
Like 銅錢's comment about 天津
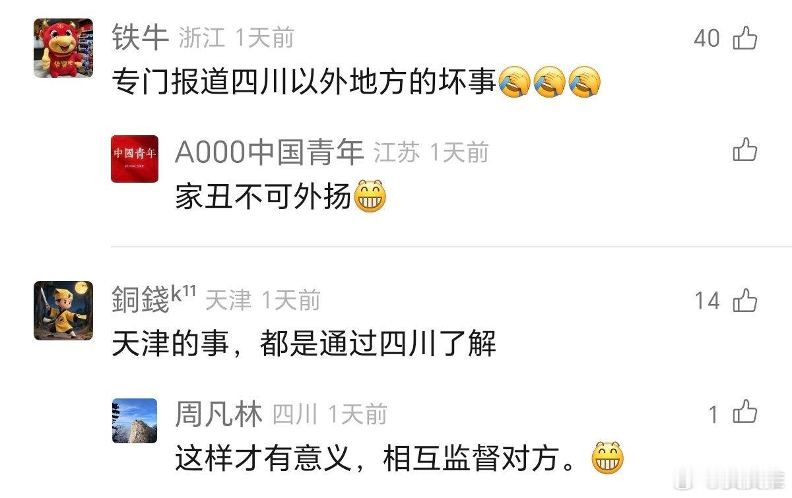(745, 301)
